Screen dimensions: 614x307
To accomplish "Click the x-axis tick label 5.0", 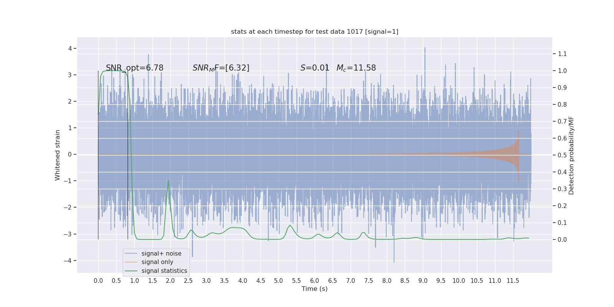I will tap(279, 281).
